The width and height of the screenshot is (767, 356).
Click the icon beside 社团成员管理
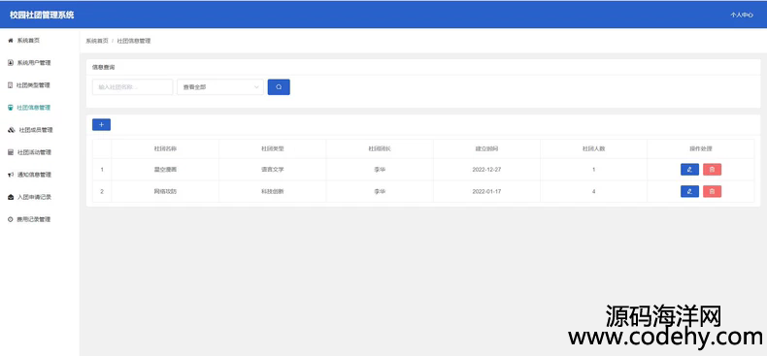(12, 130)
